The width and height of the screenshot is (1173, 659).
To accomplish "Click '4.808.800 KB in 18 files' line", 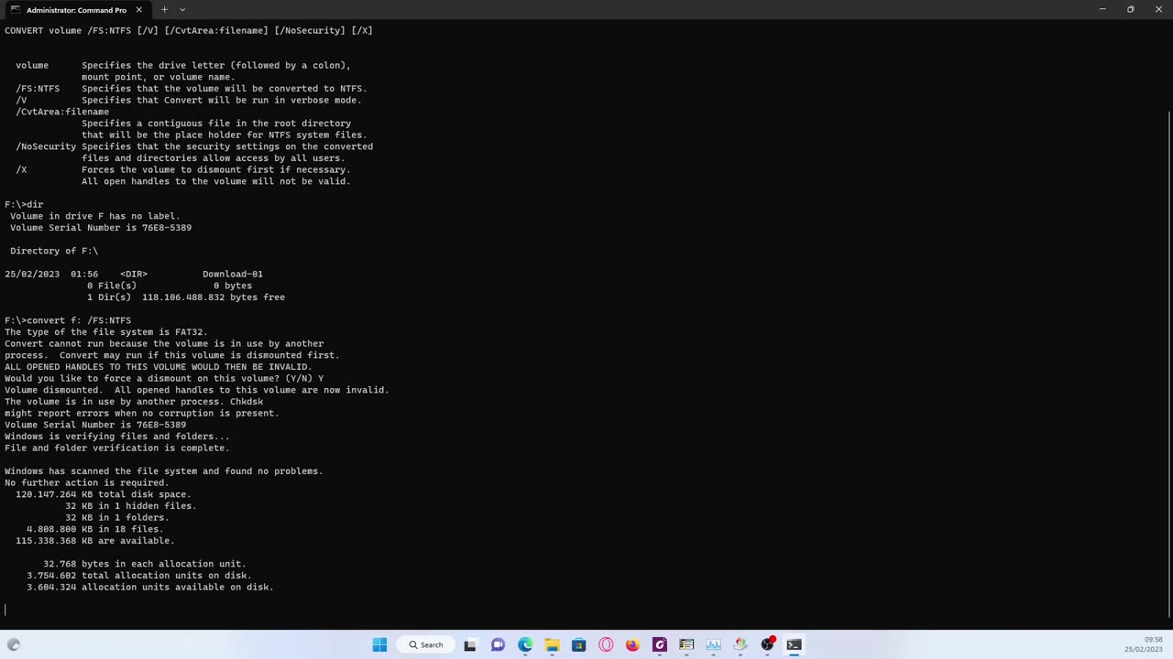I will coord(95,529).
